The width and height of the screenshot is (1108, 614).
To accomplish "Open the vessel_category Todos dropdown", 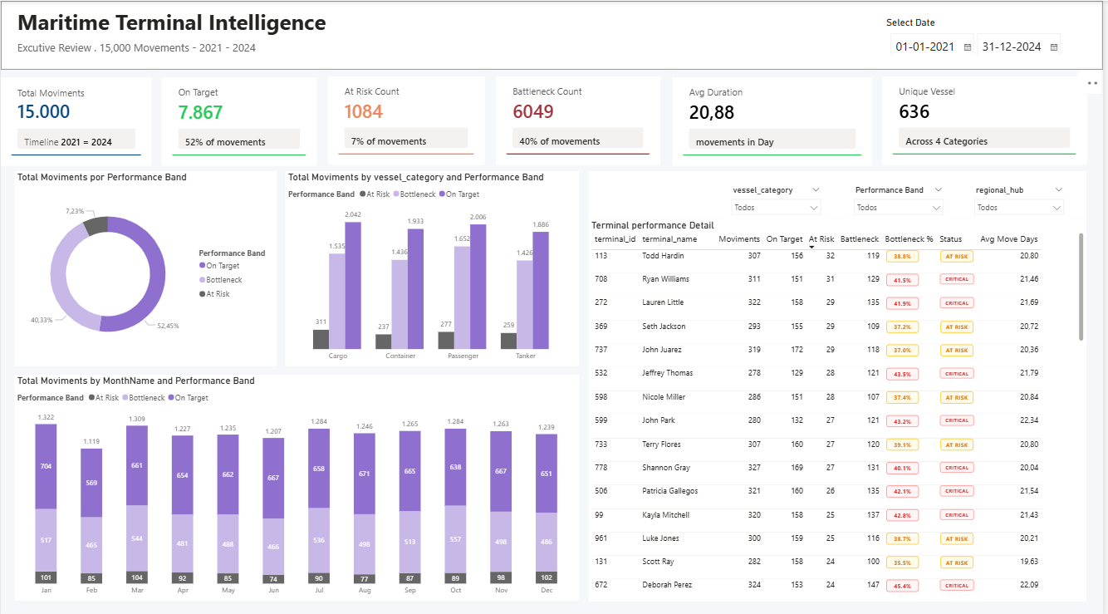I will pyautogui.click(x=776, y=207).
